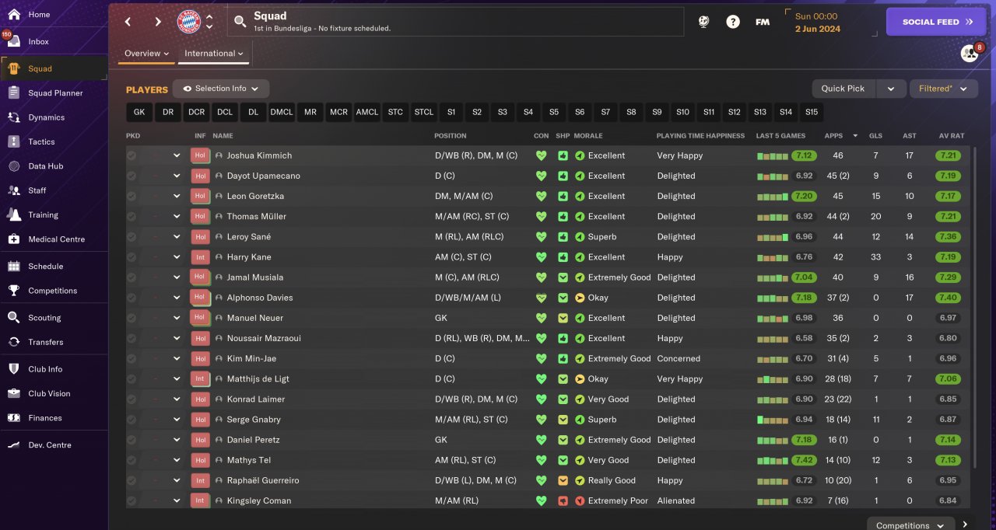Viewport: 996px width, 530px height.
Task: Open the Squad Planner clipboard icon
Action: [x=14, y=92]
